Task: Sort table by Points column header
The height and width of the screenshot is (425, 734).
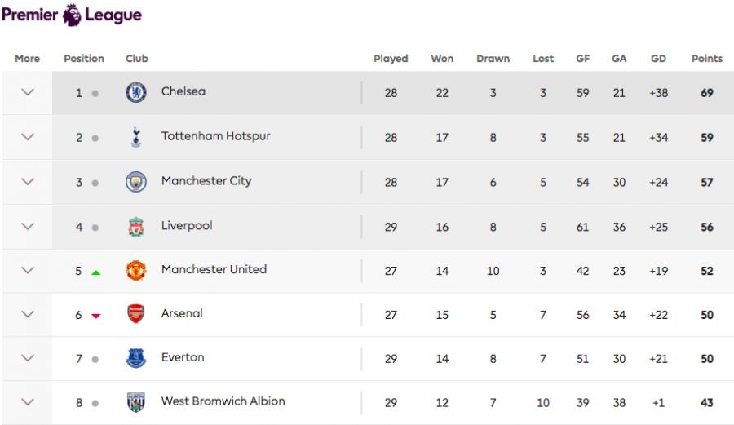Action: [x=706, y=59]
